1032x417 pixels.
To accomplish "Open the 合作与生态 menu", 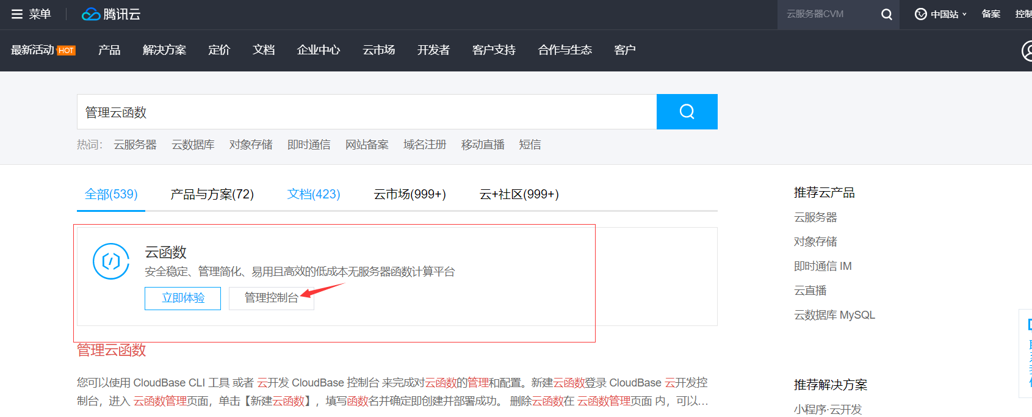I will (x=565, y=50).
